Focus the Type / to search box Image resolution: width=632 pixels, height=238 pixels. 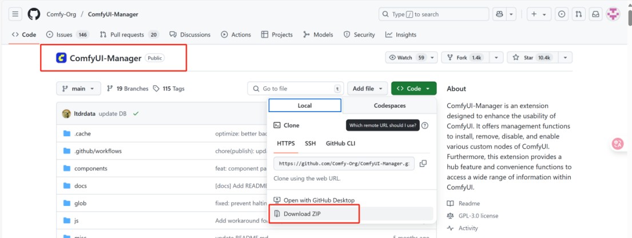point(434,14)
